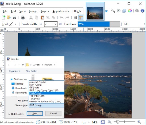Click the zoom in magnifier icon
The image size is (146, 125).
pyautogui.click(x=139, y=122)
